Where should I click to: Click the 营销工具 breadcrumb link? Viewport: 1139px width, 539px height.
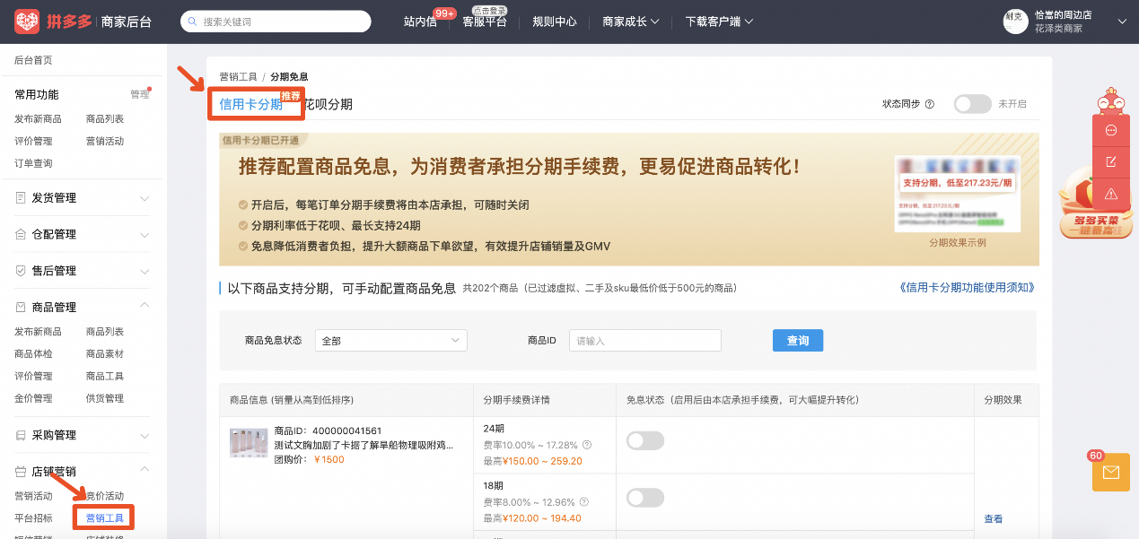pos(238,77)
